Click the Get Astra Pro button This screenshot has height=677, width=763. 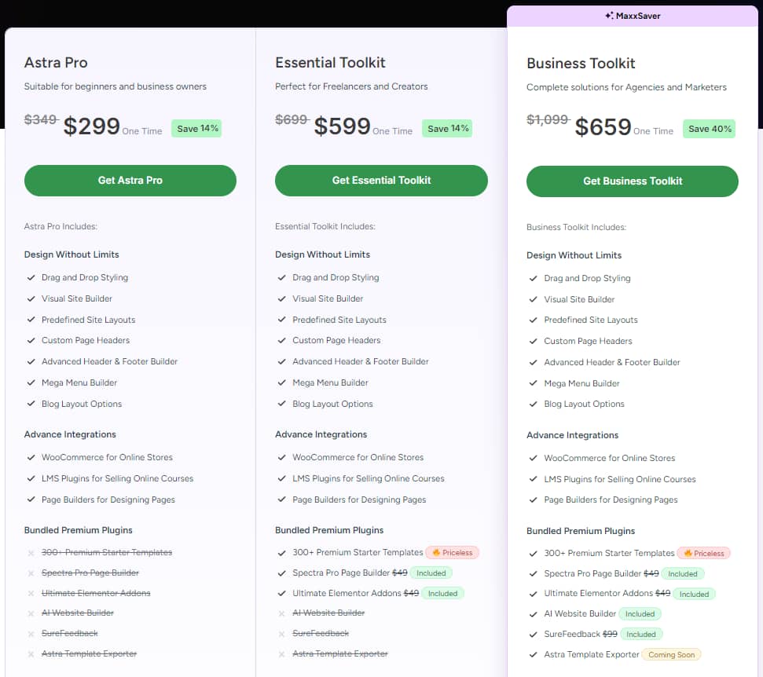click(130, 181)
